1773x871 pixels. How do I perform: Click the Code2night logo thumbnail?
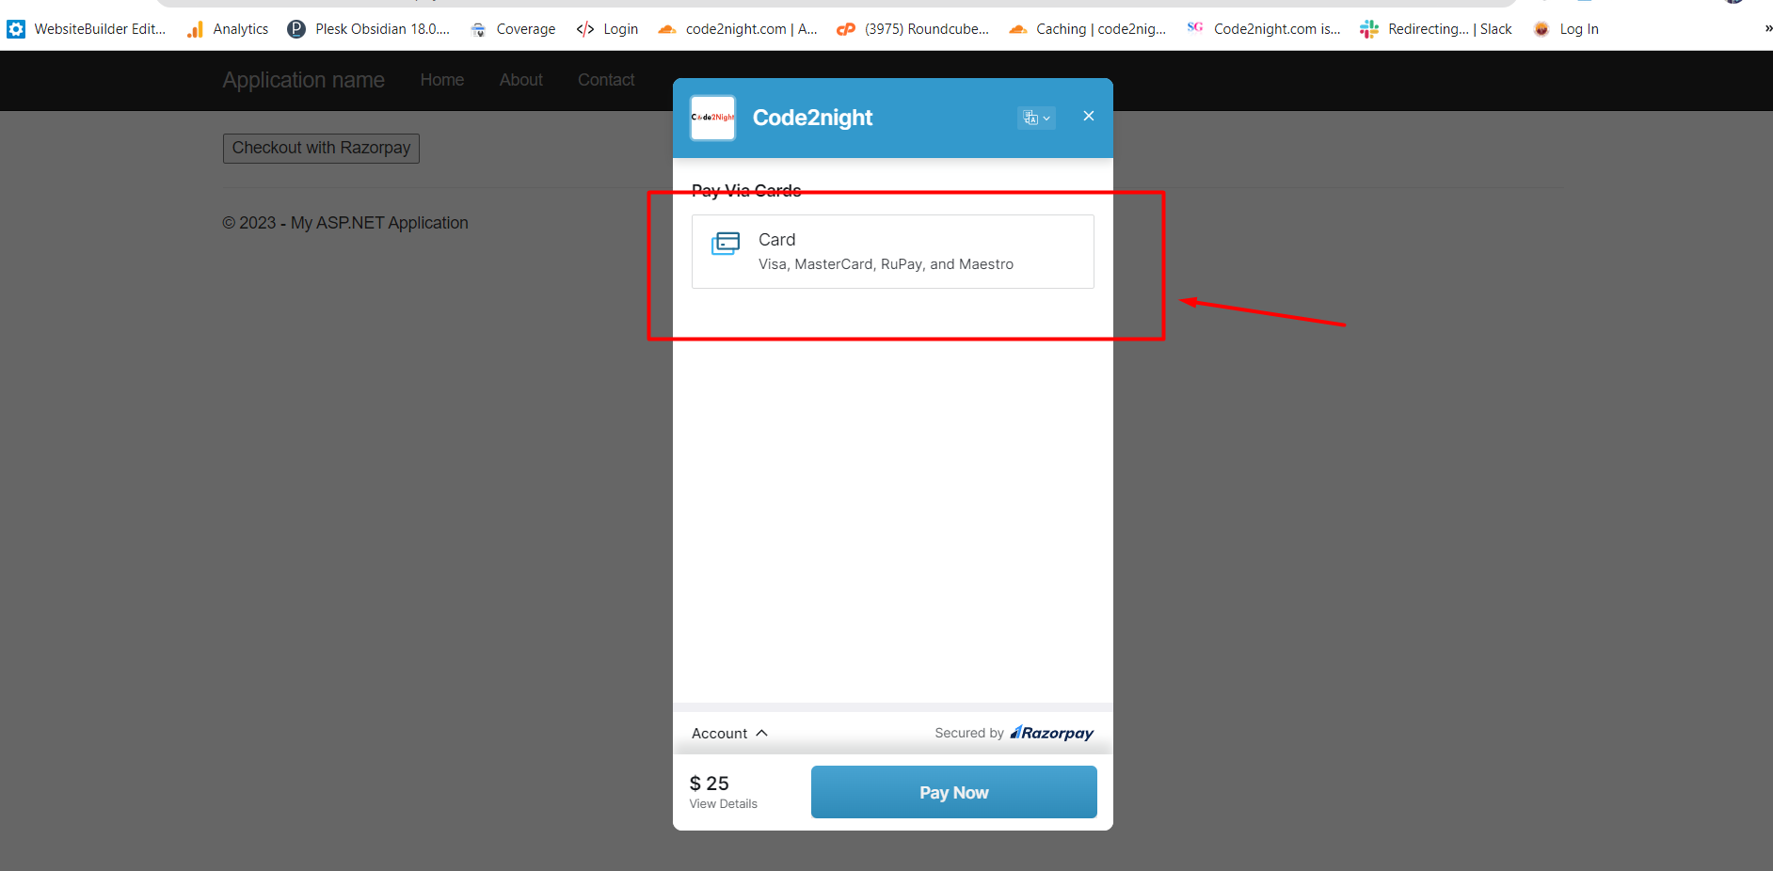coord(712,118)
